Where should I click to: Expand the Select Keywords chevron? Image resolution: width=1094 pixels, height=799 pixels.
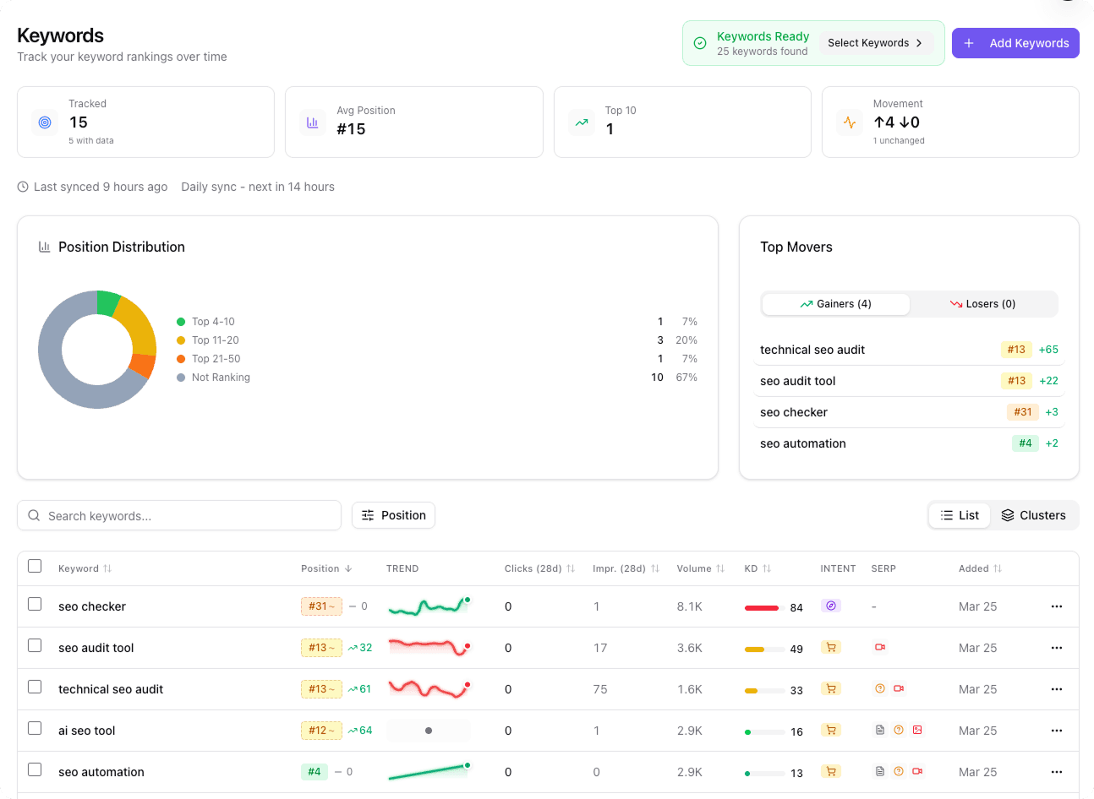(920, 42)
